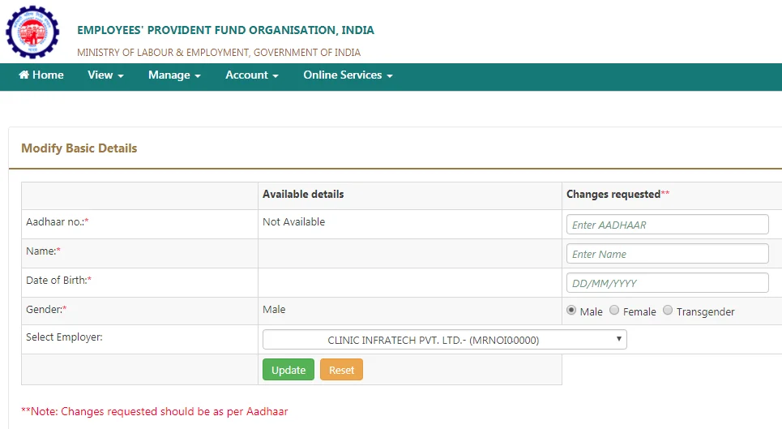Click the note about Aadhaar changes
Screen dimensions: 782x429
pos(155,411)
